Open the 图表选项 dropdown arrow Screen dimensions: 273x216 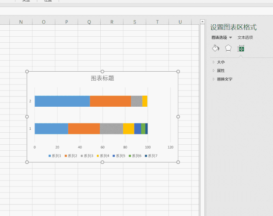coord(230,38)
